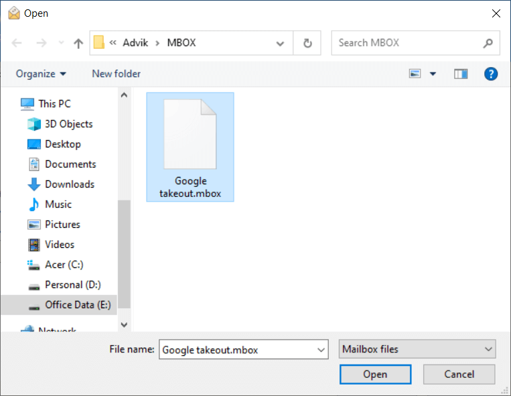Change the view with the view icon
The width and height of the screenshot is (511, 396).
pos(415,74)
